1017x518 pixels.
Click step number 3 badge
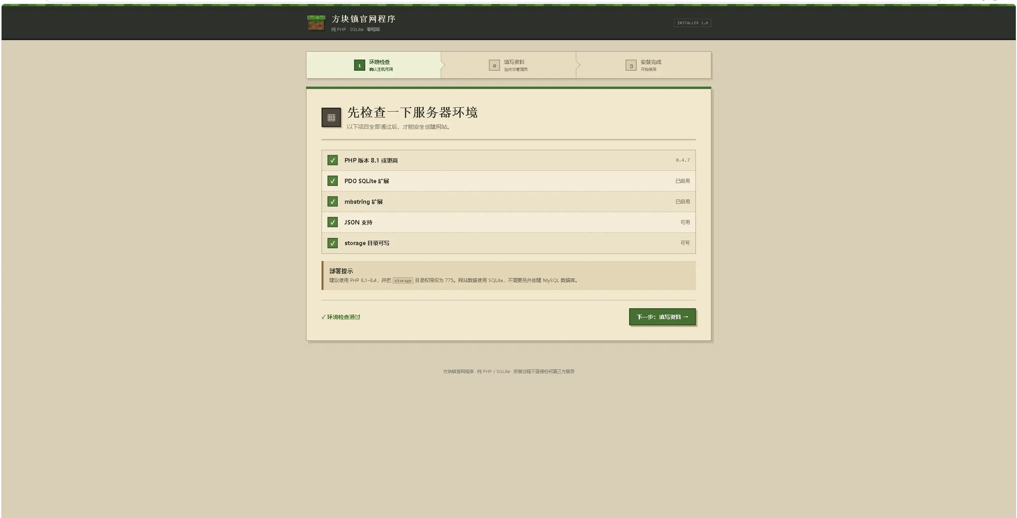coord(631,65)
